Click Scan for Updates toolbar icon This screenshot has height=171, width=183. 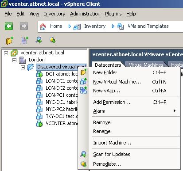[x=39, y=40]
